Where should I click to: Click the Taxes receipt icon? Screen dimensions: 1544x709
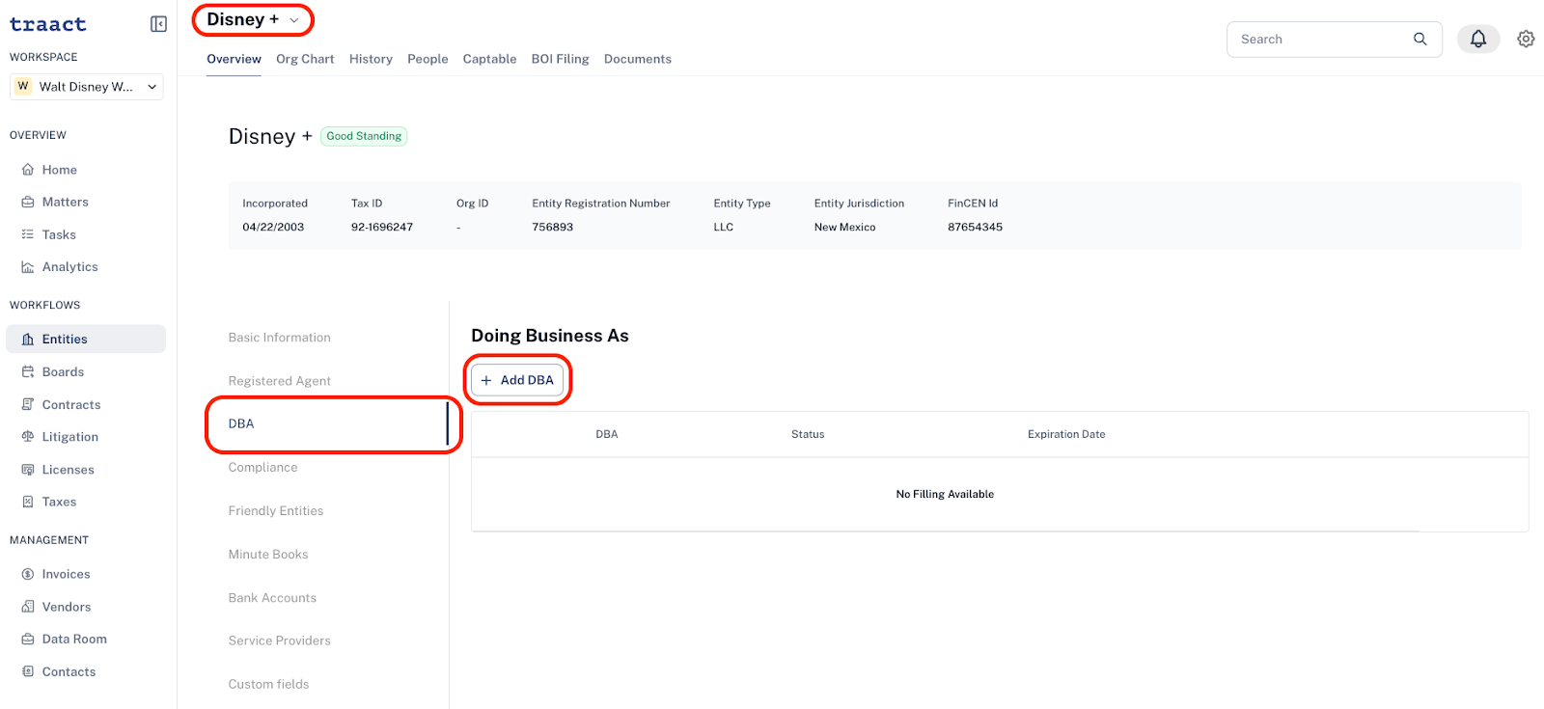click(28, 503)
